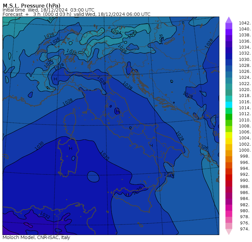Click the forecast valid time line
The height and width of the screenshot is (242, 252).
[77, 14]
